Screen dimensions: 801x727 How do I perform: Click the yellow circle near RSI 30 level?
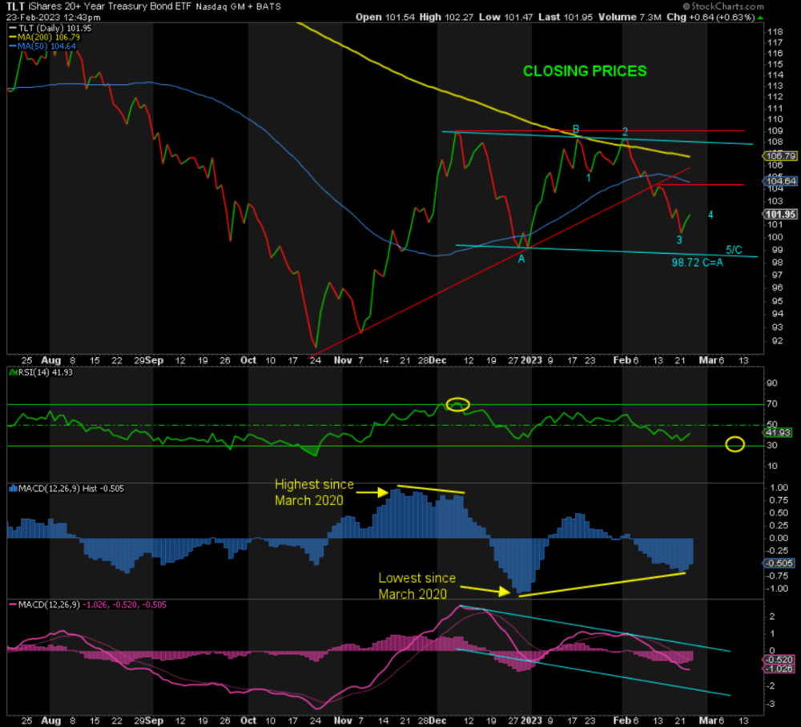click(735, 444)
